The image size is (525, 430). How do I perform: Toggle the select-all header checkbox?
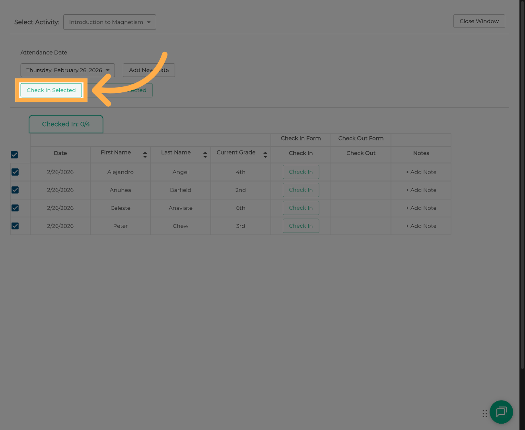click(x=14, y=154)
